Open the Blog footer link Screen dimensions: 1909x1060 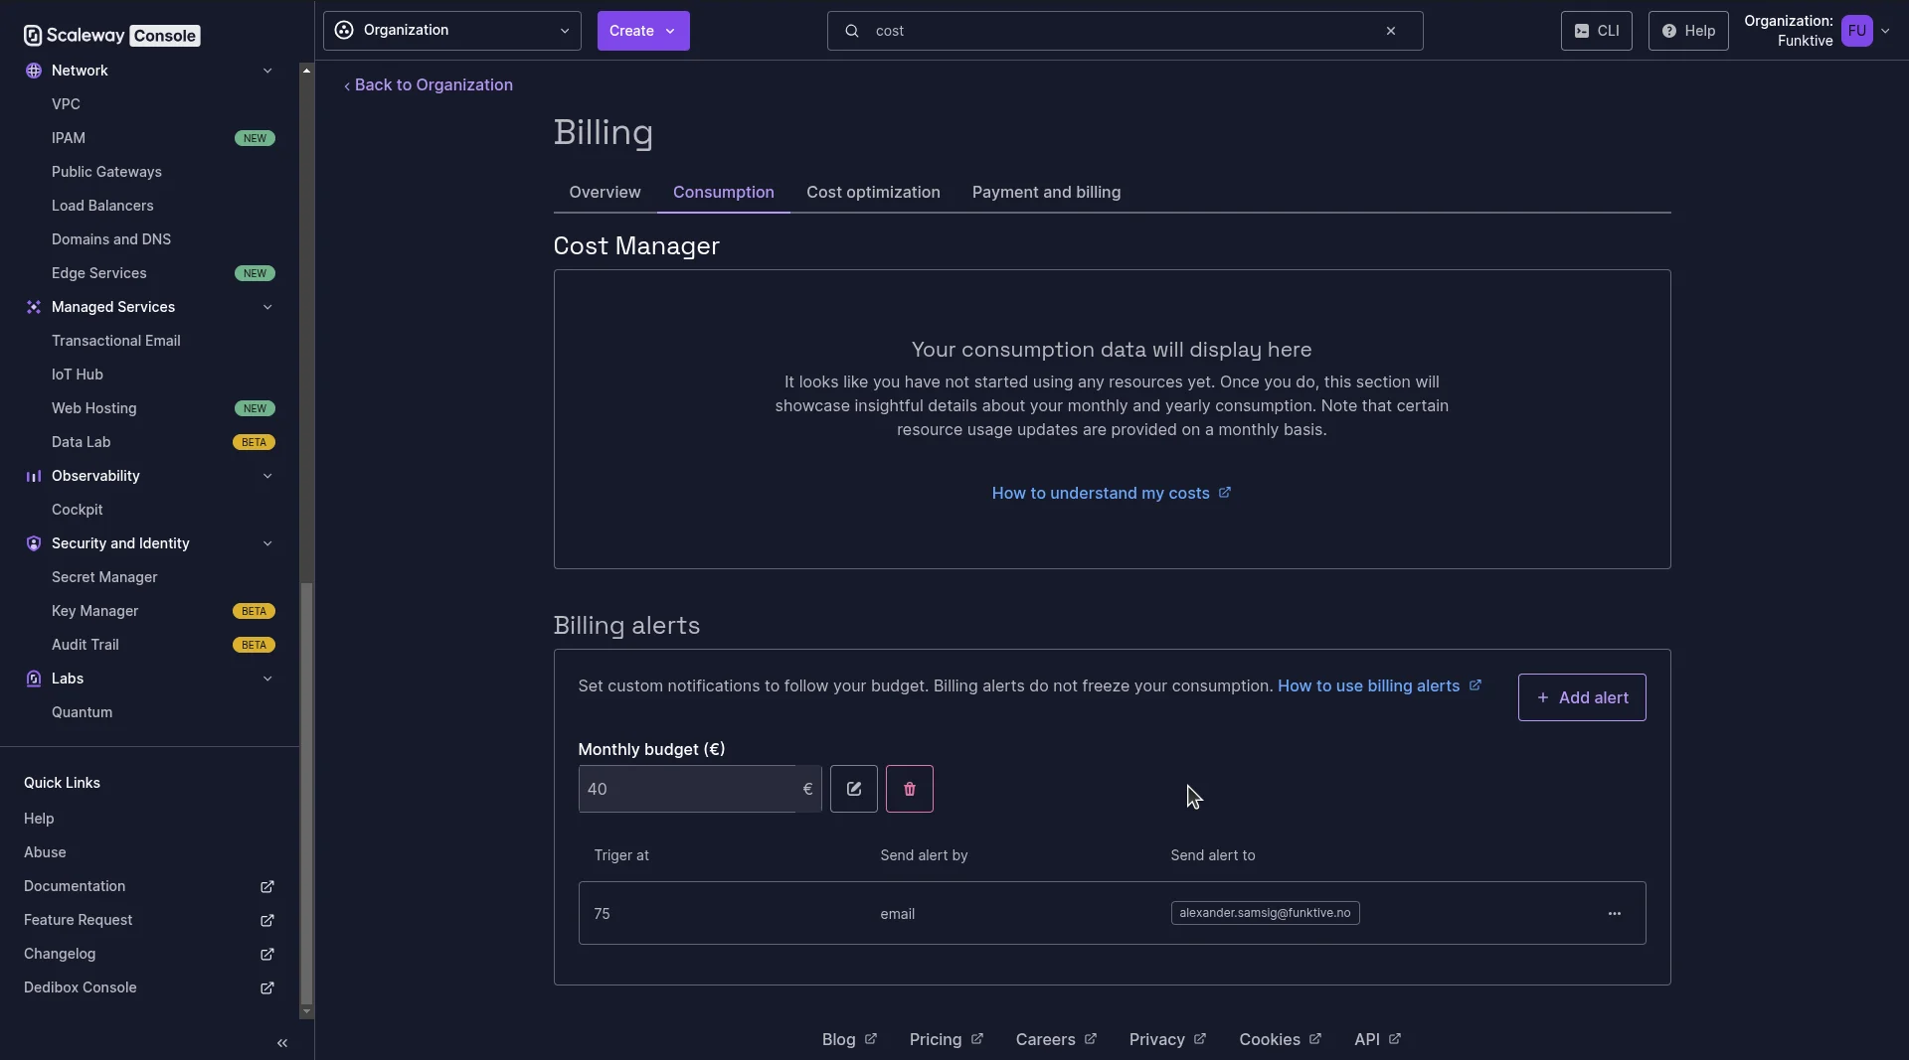[x=849, y=1039]
